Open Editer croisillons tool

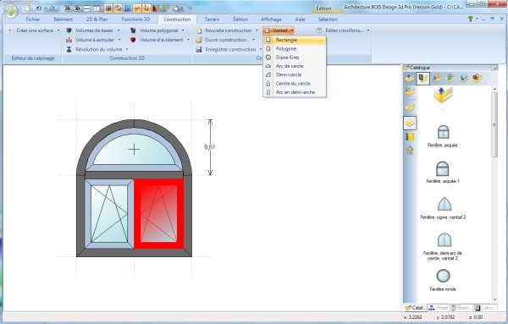344,30
